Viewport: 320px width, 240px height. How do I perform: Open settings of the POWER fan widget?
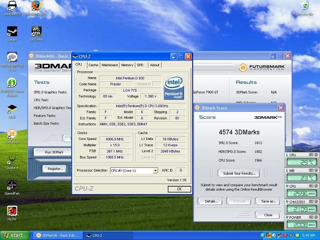click(x=311, y=217)
